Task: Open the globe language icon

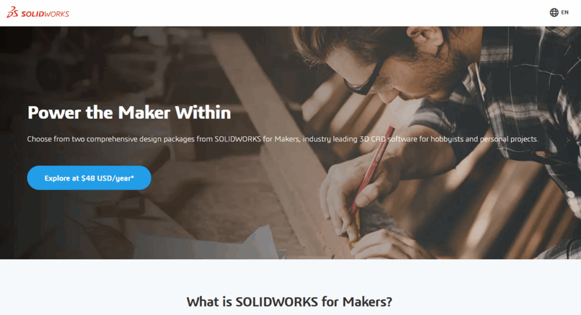Action: 554,12
